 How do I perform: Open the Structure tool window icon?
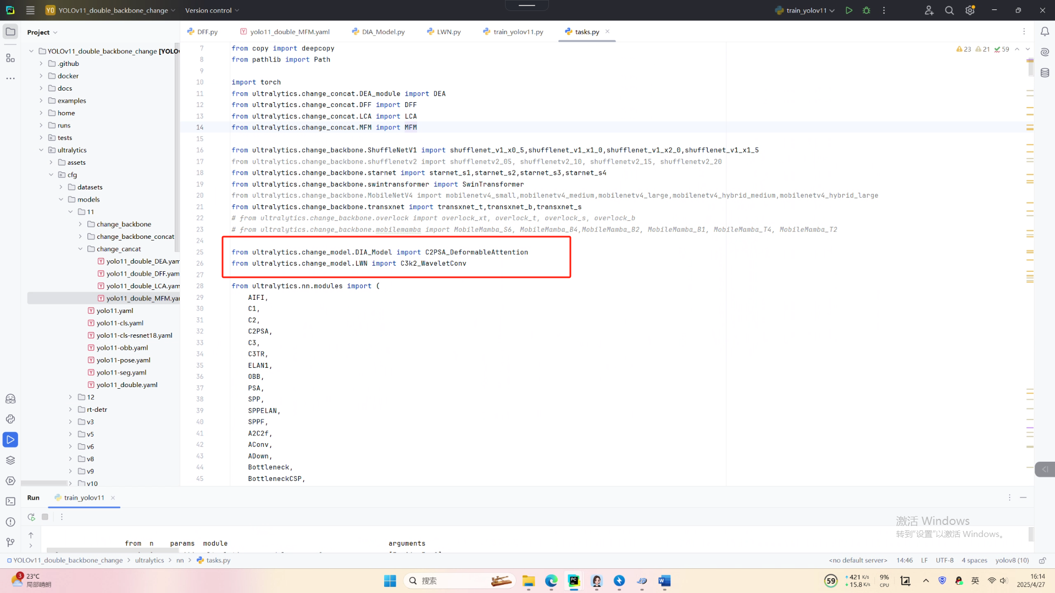[10, 58]
